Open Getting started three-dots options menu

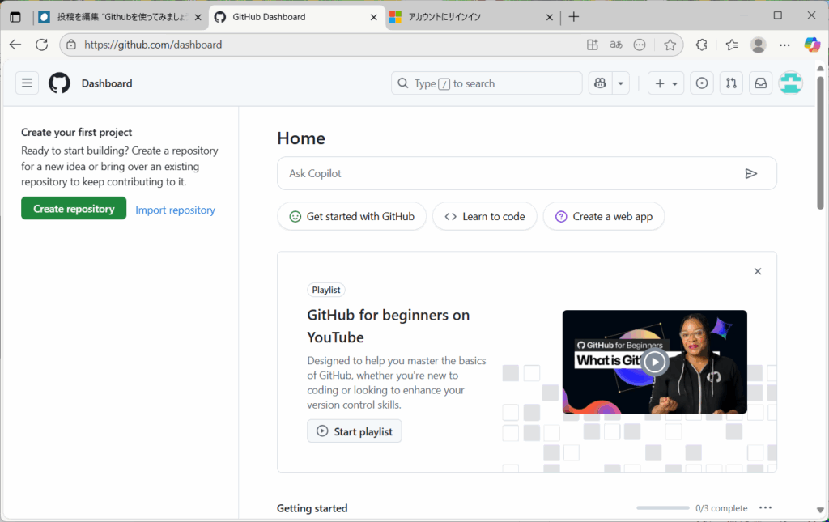pos(765,508)
